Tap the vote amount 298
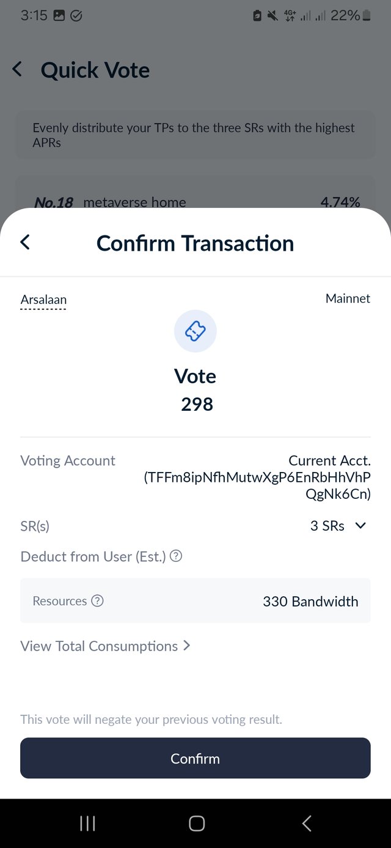 click(x=197, y=404)
